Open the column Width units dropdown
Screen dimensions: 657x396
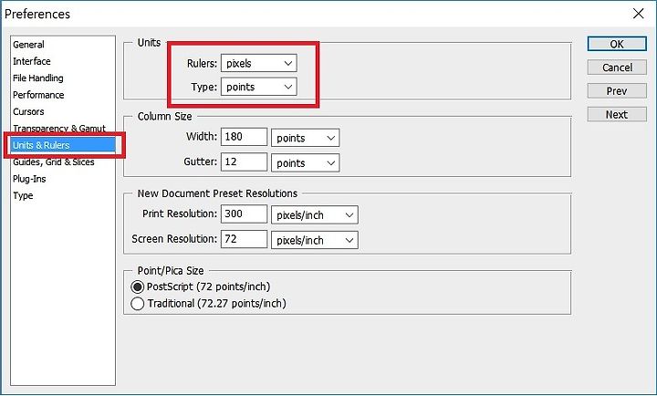coord(306,138)
